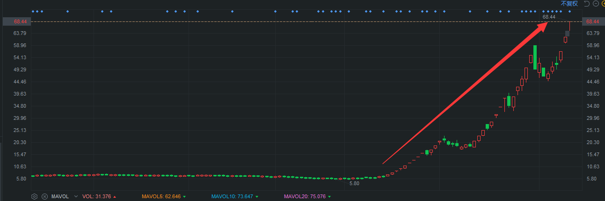Click 25.13 on the right price axis

(x=593, y=130)
